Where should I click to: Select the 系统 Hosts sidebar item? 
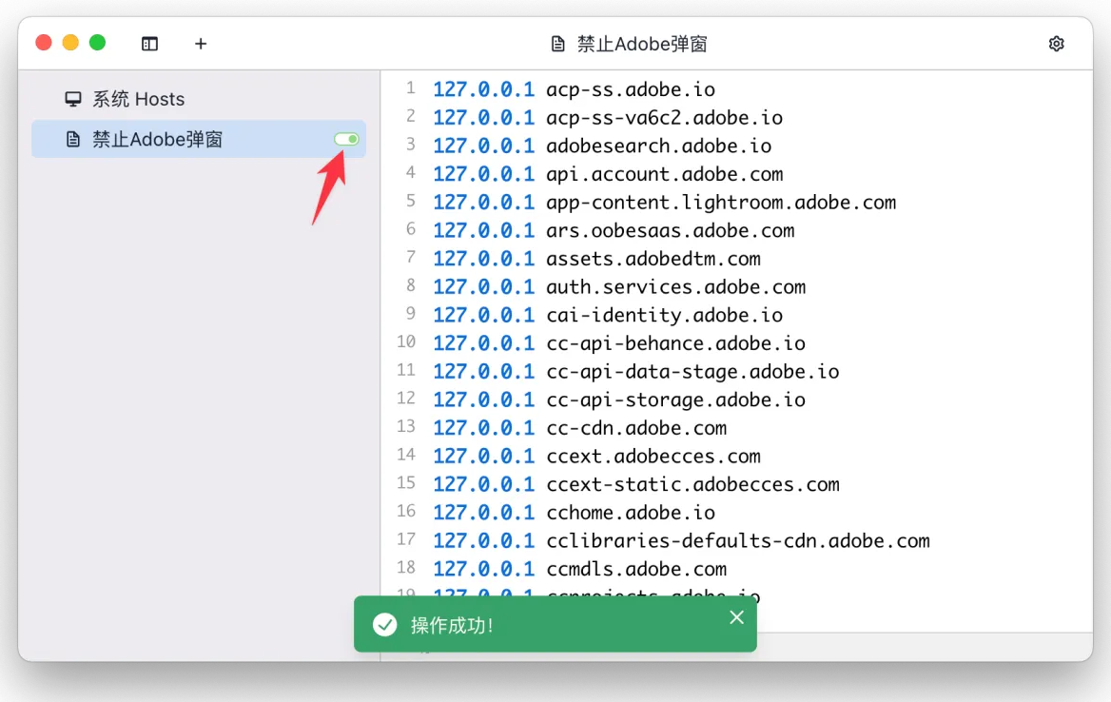click(138, 99)
